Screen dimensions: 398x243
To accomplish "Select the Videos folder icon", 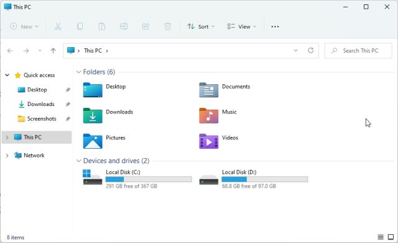I will pyautogui.click(x=209, y=141).
